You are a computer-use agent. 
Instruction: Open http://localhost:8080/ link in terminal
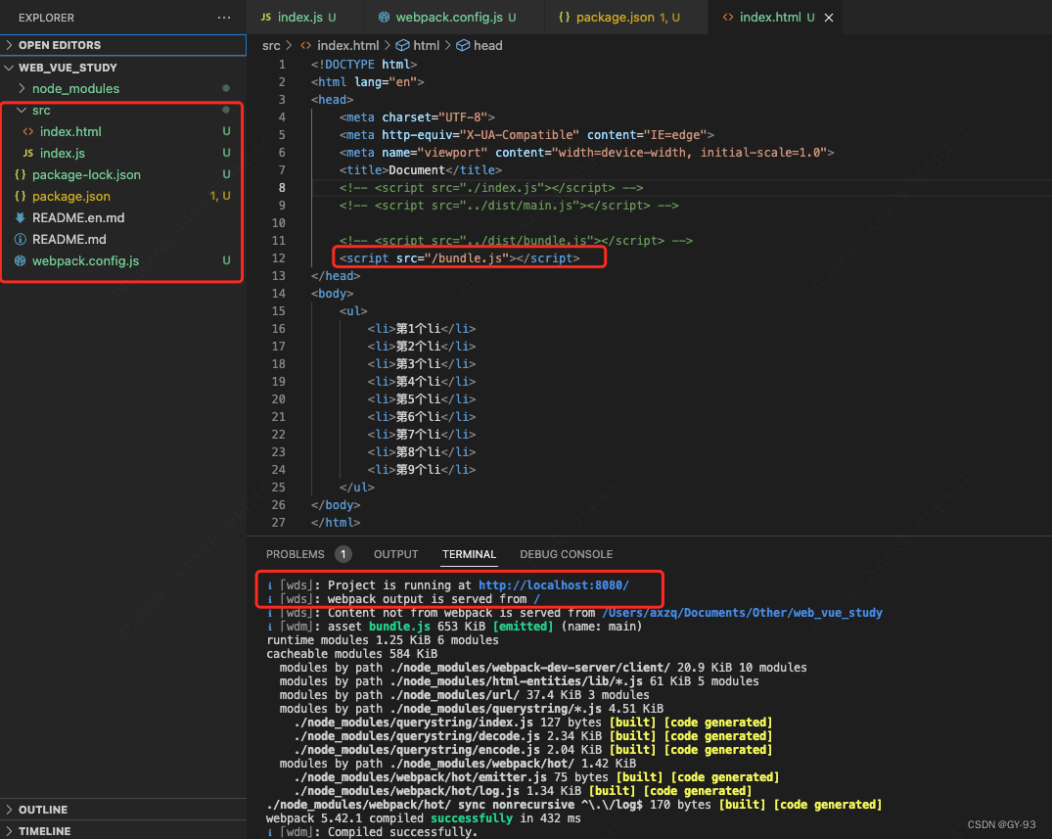pos(554,585)
